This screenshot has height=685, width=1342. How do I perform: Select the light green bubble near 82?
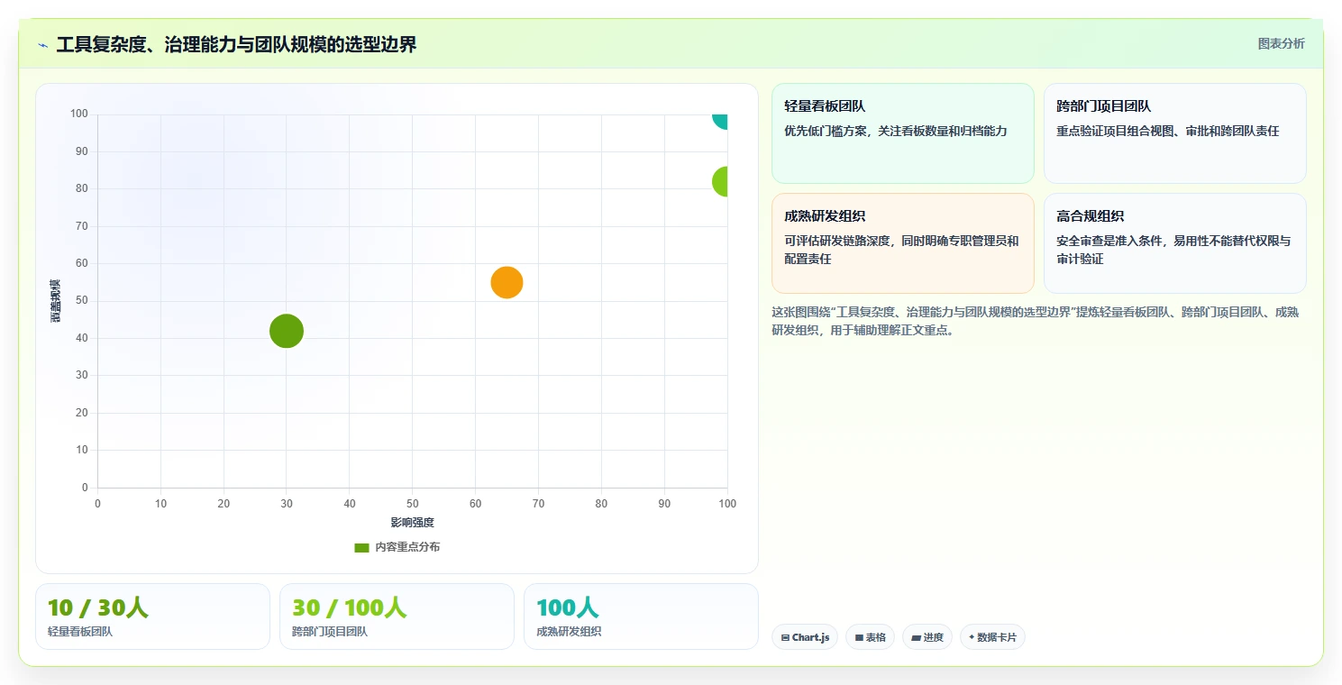tap(720, 181)
